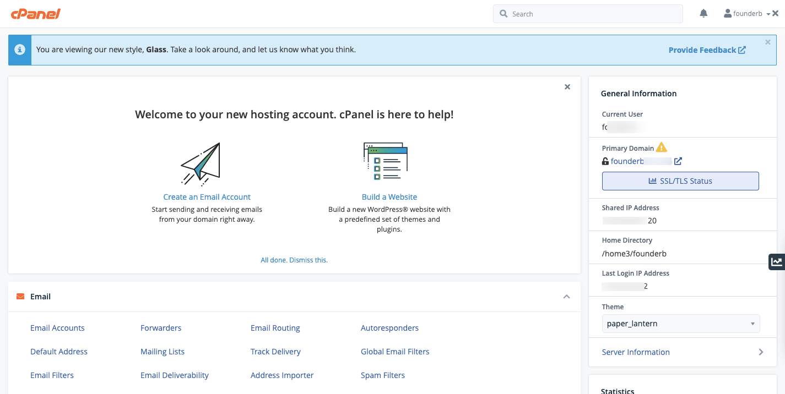Click the Current User label

tap(622, 114)
